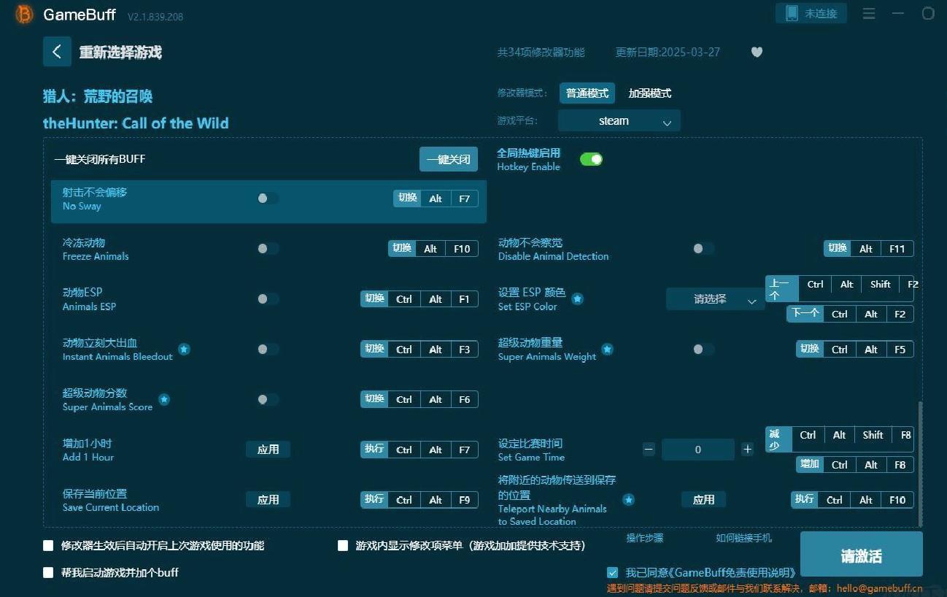Image resolution: width=947 pixels, height=597 pixels.
Task: Click star badge next to Set ESP Color
Action: pos(577,298)
